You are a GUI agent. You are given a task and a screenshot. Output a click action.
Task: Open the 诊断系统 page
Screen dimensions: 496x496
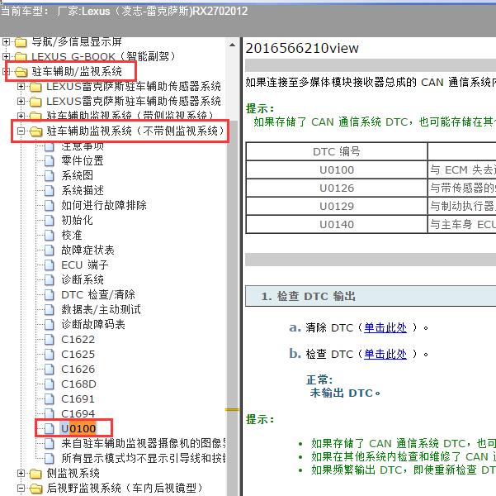click(x=83, y=280)
